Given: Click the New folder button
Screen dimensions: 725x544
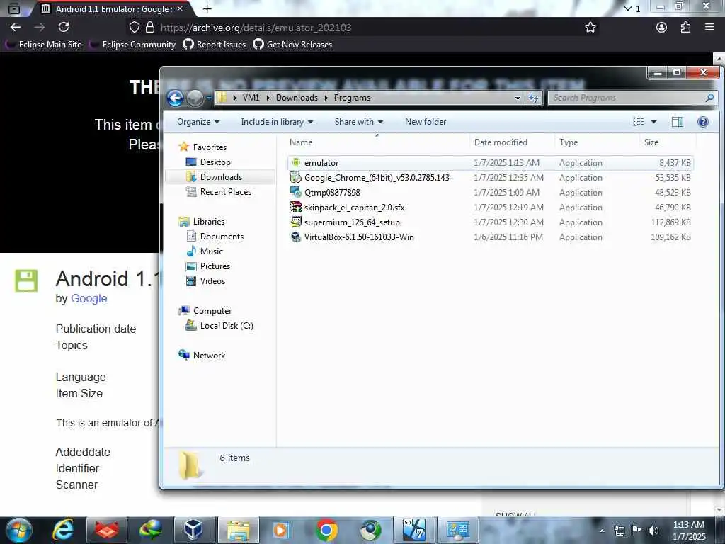Looking at the screenshot, I should [x=426, y=122].
